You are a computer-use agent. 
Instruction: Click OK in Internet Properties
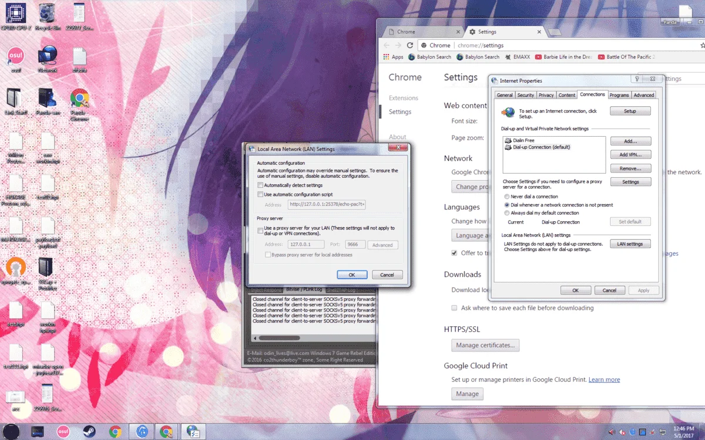[576, 290]
